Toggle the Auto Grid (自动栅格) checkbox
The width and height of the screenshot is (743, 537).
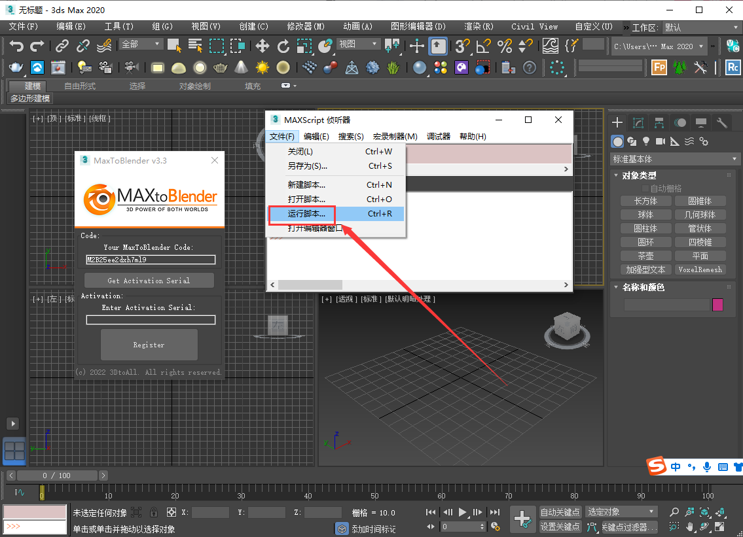644,188
